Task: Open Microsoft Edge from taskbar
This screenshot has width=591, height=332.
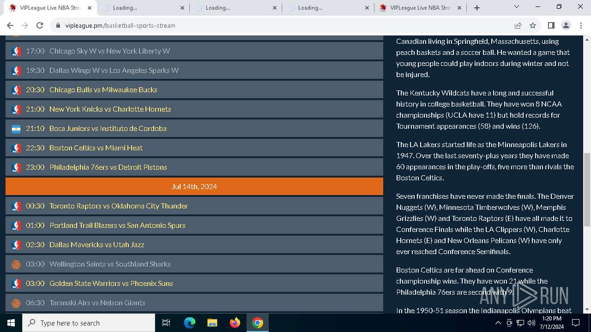Action: [190, 323]
